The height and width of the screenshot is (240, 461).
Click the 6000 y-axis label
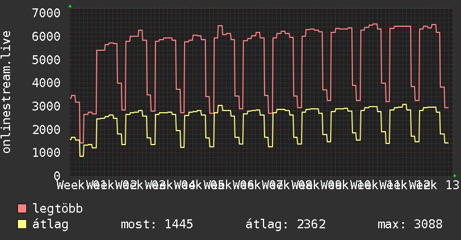(x=46, y=36)
